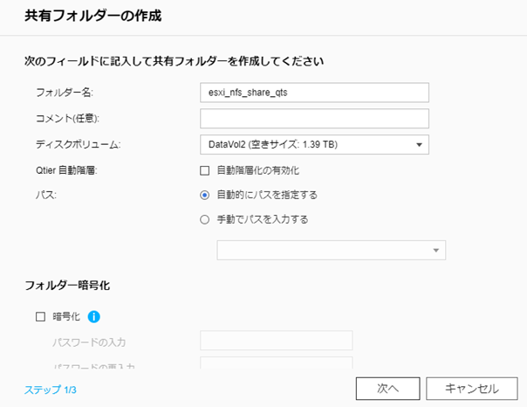Select 自動的にパスを指定する radio option

click(205, 195)
